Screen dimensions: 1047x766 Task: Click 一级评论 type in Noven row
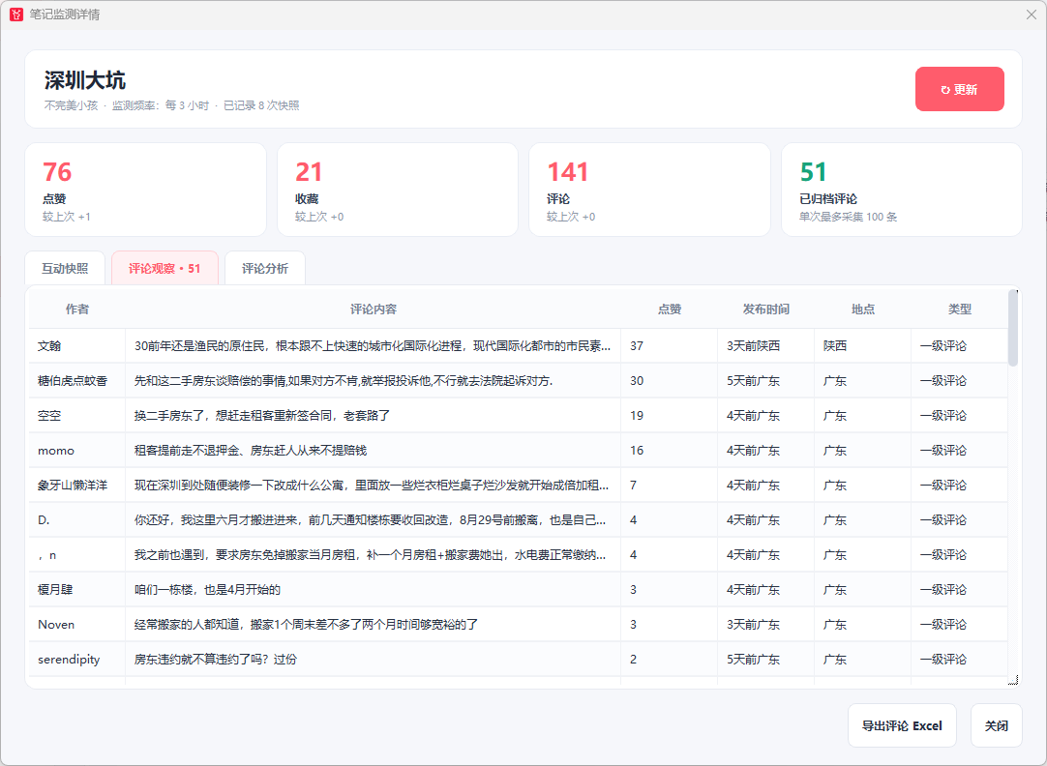(942, 625)
